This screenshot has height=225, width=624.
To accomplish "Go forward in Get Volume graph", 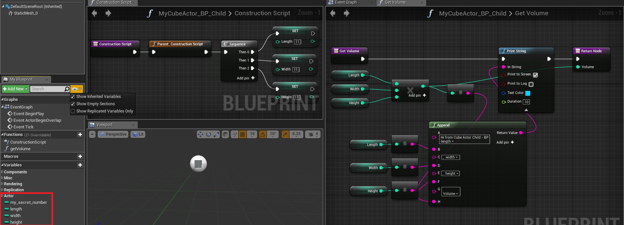I will pyautogui.click(x=347, y=13).
